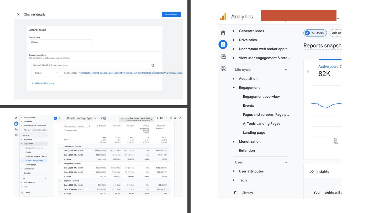The height and width of the screenshot is (213, 378).
Task: Select Pages and screens in landing pages report window
Action: 36,156
